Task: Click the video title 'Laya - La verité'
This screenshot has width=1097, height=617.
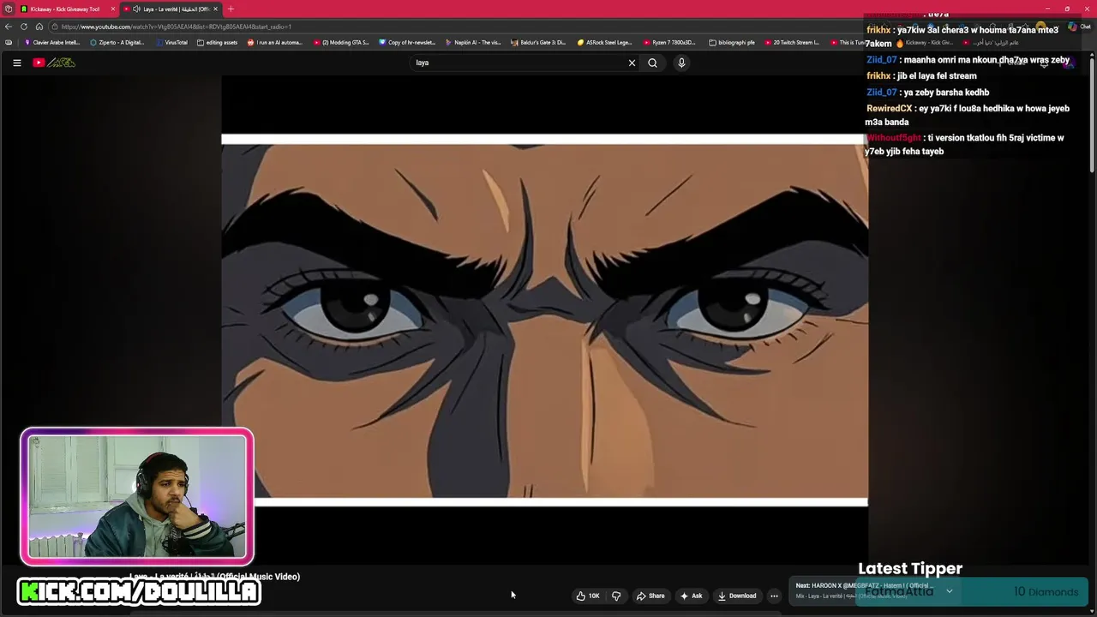Action: 214,577
